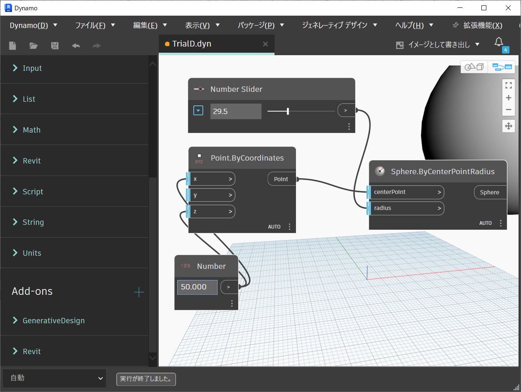Click the pan mode arrows icon

pos(509,126)
